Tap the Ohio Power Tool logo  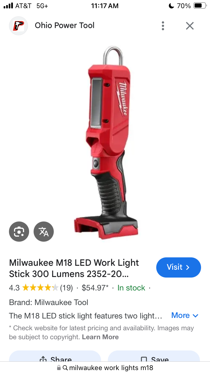coord(18,26)
